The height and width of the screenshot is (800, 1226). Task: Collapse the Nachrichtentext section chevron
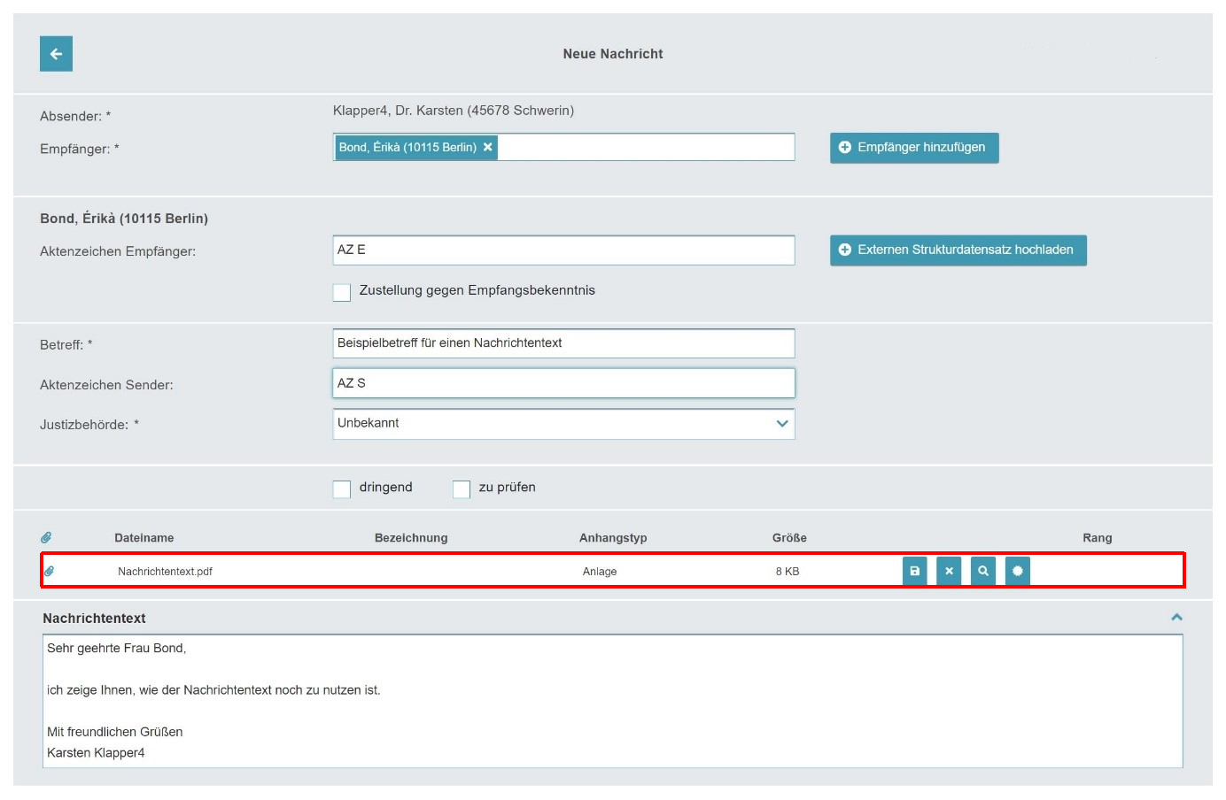click(1177, 617)
